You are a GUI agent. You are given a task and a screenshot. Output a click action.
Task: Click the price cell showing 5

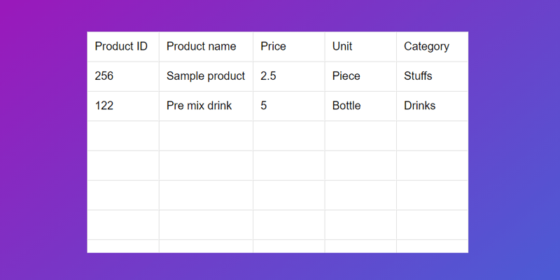coord(288,106)
